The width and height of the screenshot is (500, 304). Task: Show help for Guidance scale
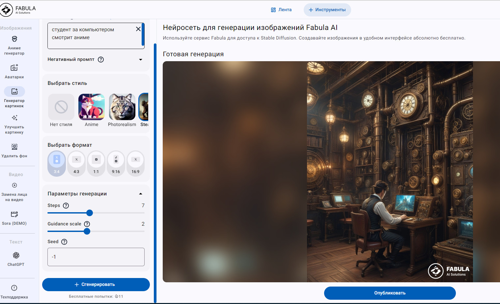click(x=87, y=224)
